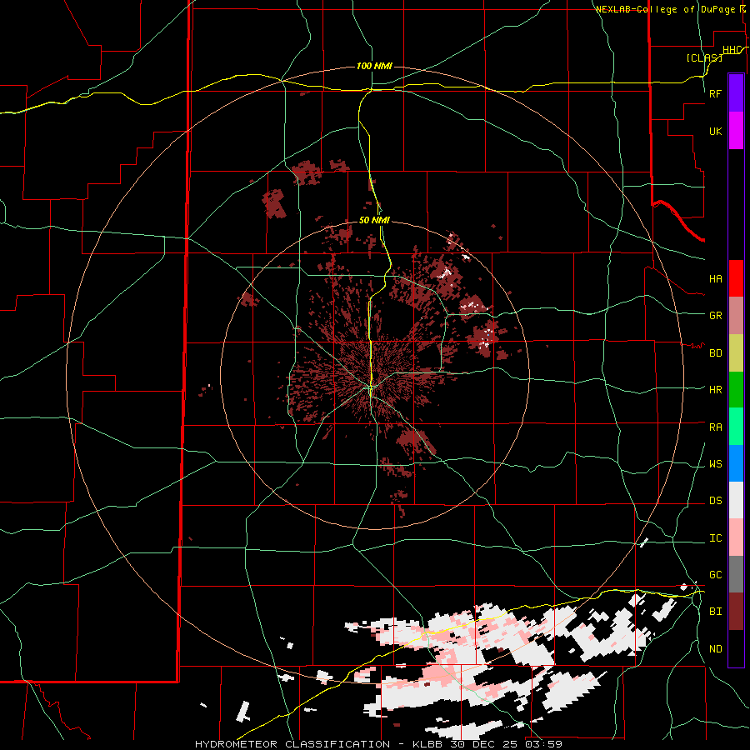Click the magenta UK legend color swatch
This screenshot has width=750, height=750.
(736, 131)
